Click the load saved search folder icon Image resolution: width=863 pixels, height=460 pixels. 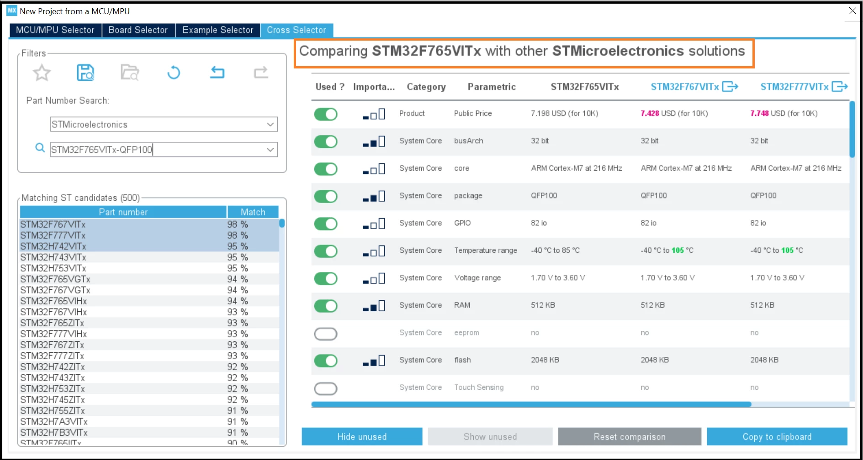pyautogui.click(x=130, y=73)
